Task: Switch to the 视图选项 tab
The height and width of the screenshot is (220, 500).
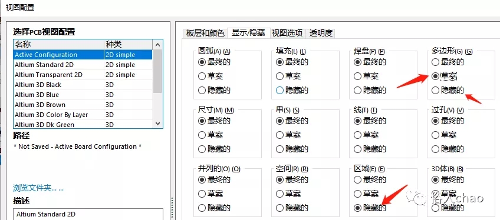Action: click(x=287, y=33)
